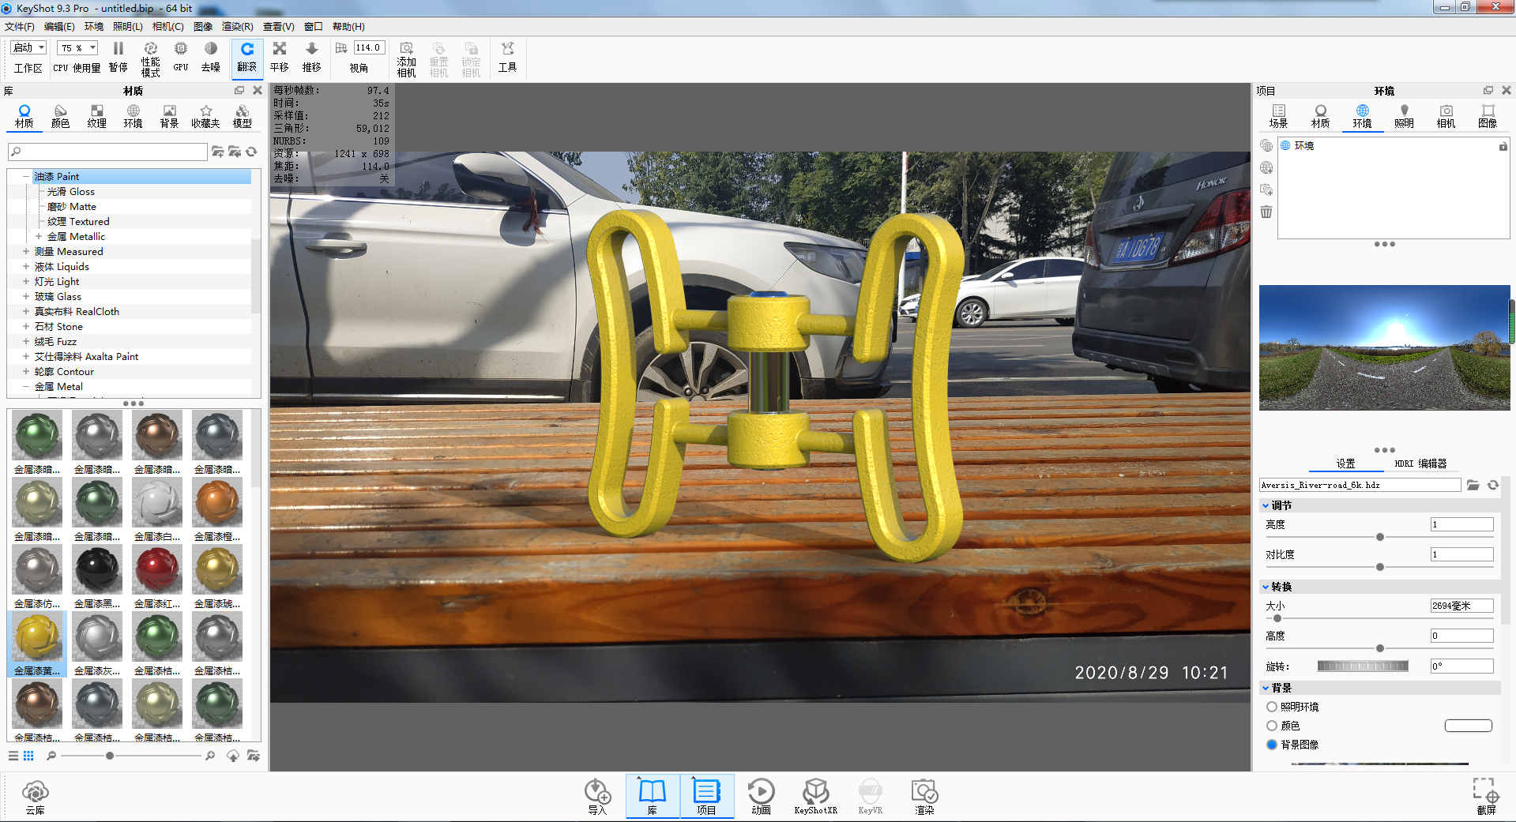
Task: Click the 视角 field of view input
Action: (369, 47)
